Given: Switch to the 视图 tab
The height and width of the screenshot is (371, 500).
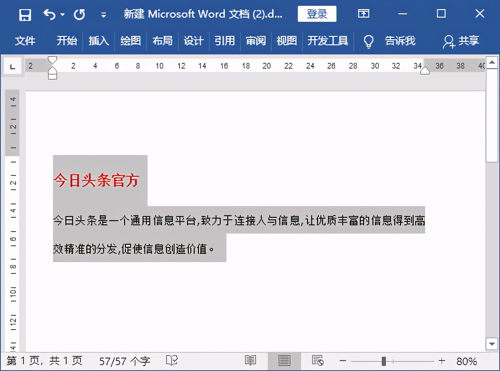Looking at the screenshot, I should (x=286, y=41).
